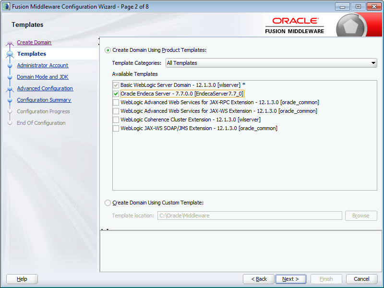Click the Basic WebLogic Server Domain checkbox

tap(116, 85)
